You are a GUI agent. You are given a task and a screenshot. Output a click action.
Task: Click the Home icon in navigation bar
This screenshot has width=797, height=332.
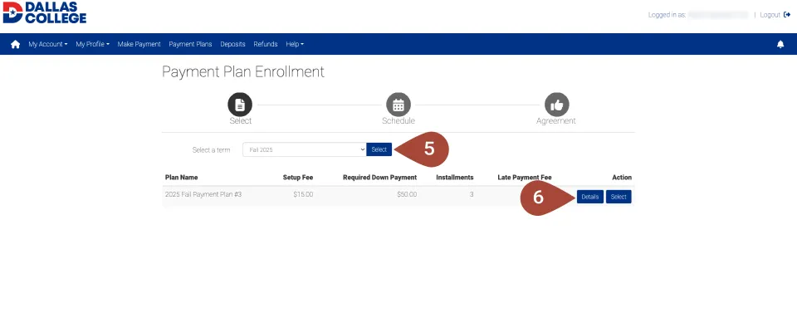coord(15,44)
